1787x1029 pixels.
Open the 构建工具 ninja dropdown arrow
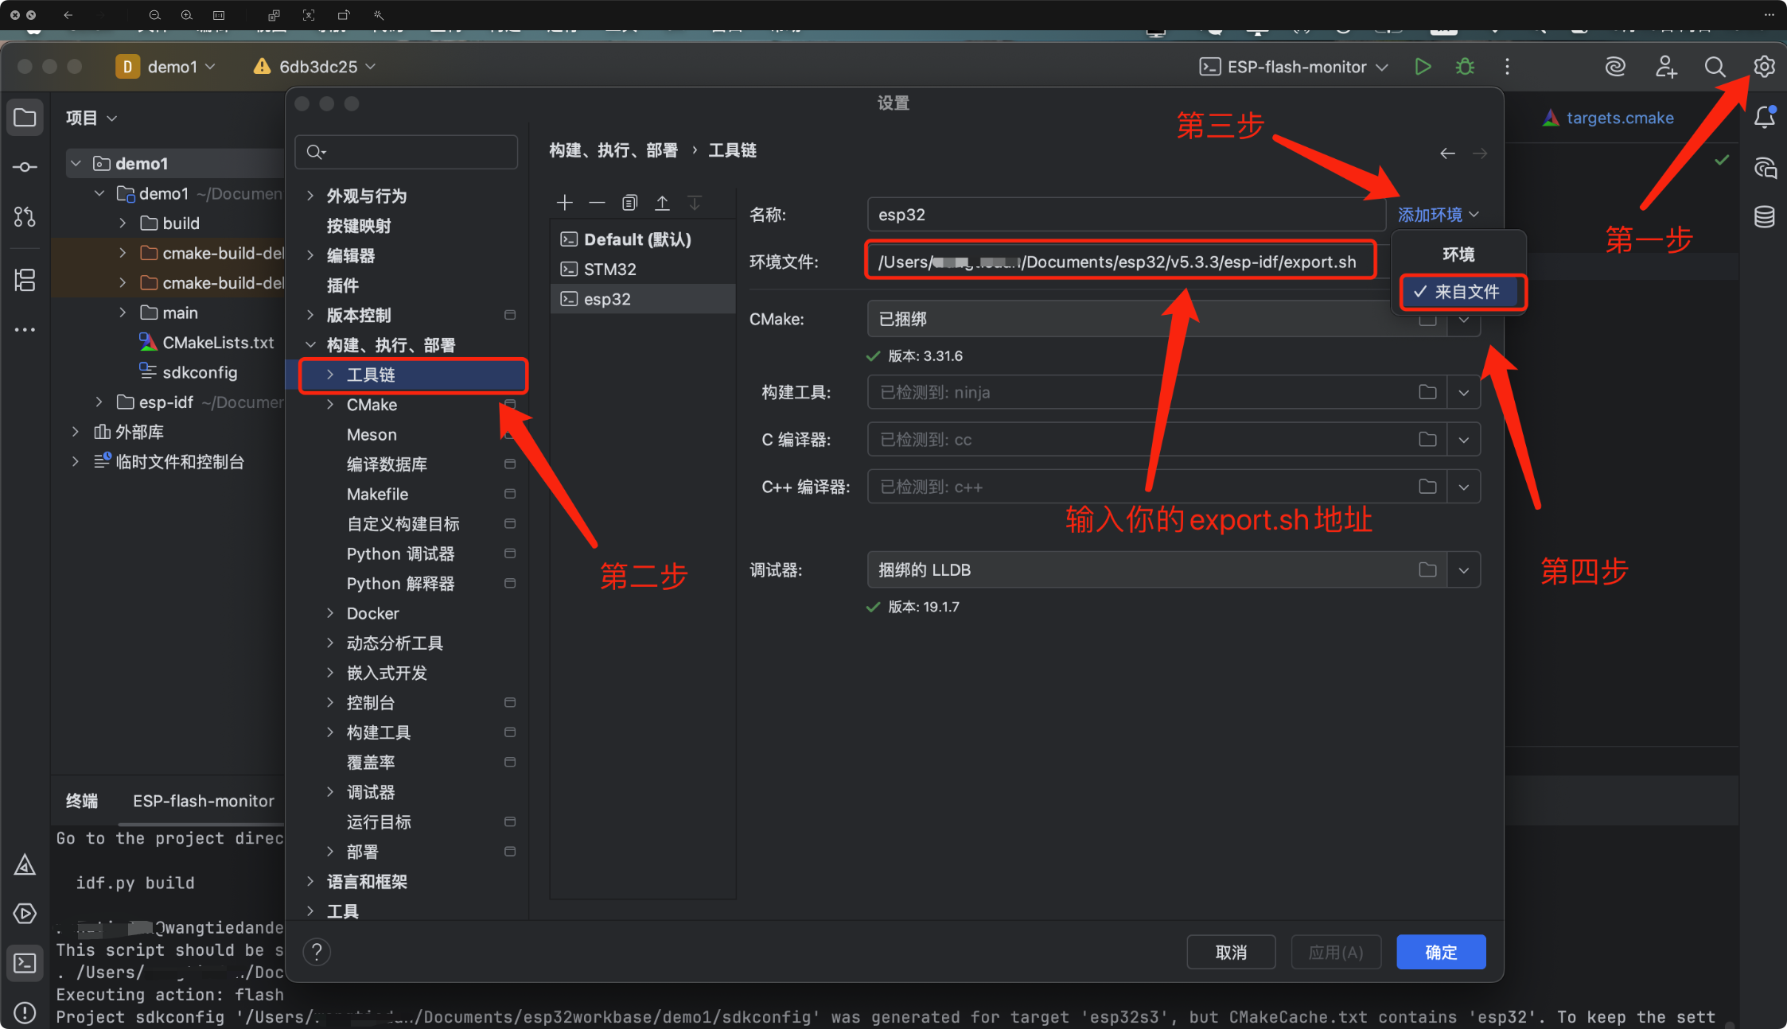[1463, 392]
